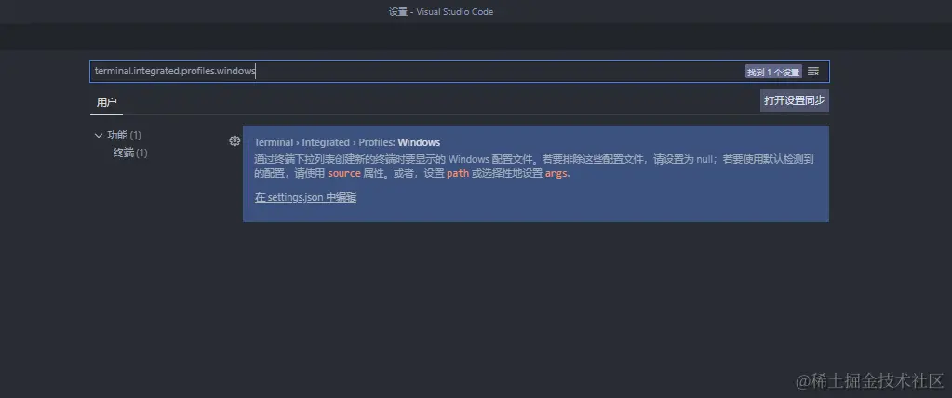Screen dimensions: 952x398
Task: Select 功能 (1) in the settings tree
Action: (124, 135)
